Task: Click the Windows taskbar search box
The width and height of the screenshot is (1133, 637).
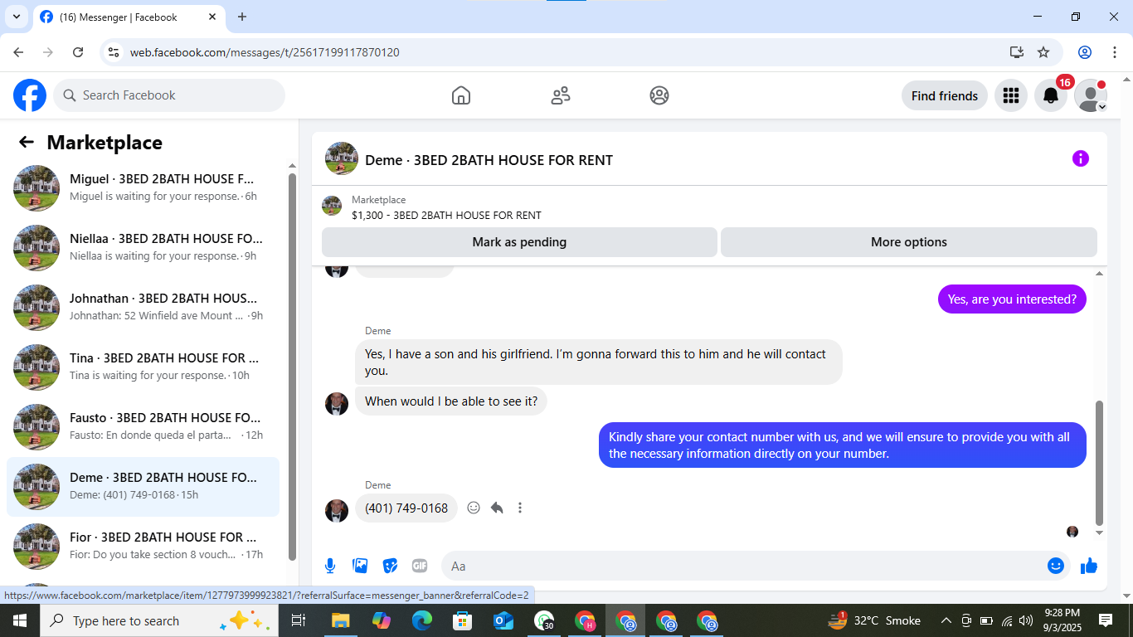Action: click(x=159, y=620)
